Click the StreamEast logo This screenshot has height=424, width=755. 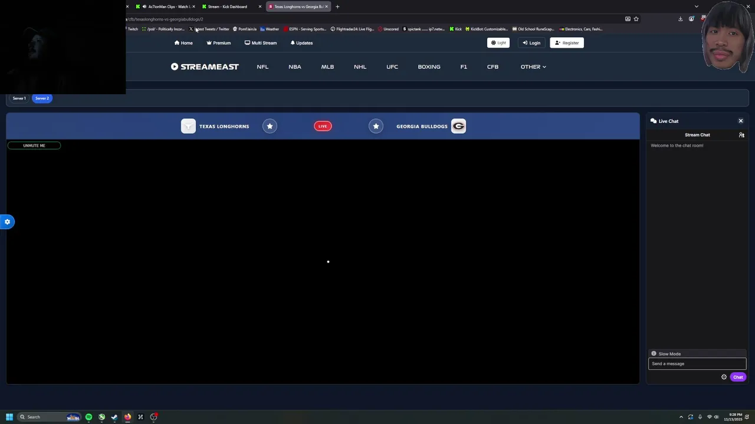tap(205, 67)
